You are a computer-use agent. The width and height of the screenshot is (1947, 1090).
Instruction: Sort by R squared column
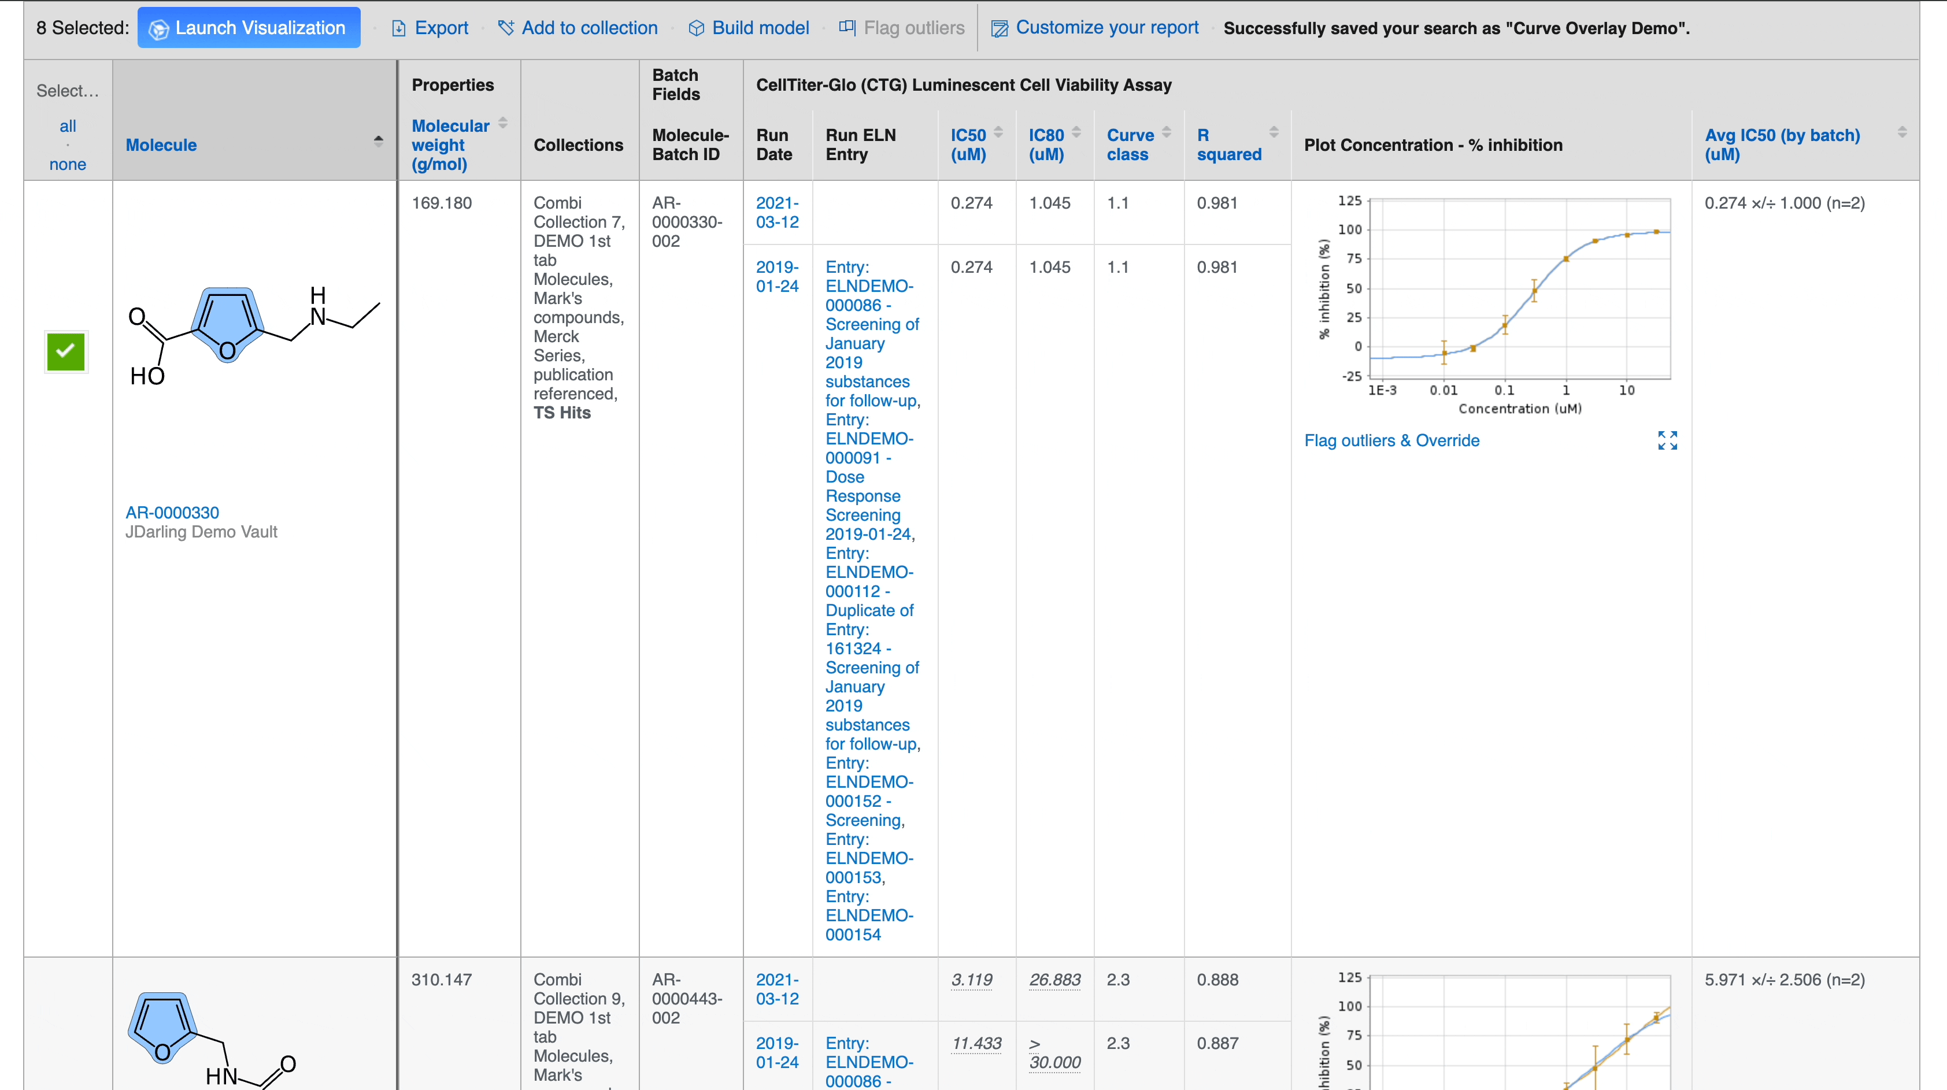pyautogui.click(x=1229, y=144)
